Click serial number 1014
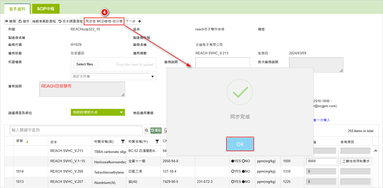 pos(20,172)
